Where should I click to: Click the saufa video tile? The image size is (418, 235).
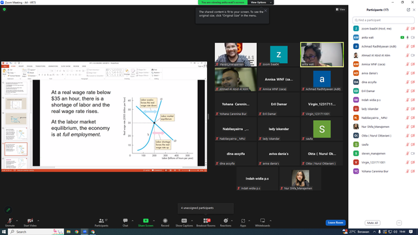click(322, 129)
